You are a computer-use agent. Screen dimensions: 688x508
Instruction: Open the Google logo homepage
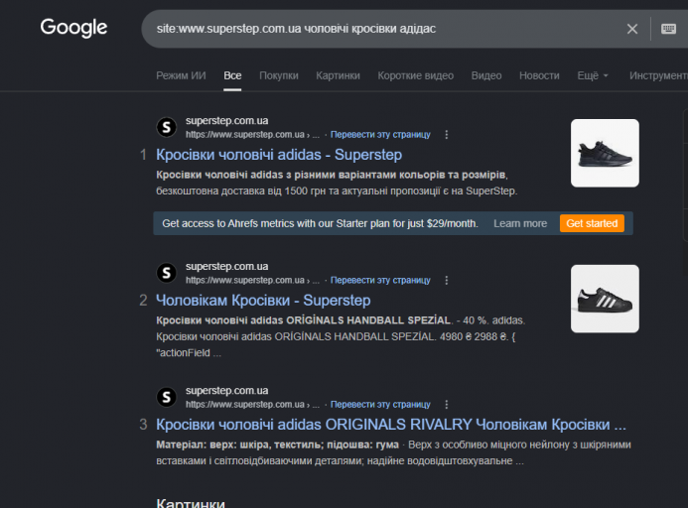(73, 28)
